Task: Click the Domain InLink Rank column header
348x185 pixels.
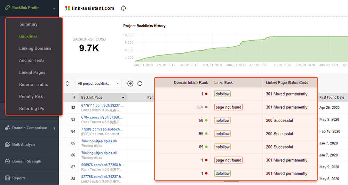Action: click(x=191, y=83)
